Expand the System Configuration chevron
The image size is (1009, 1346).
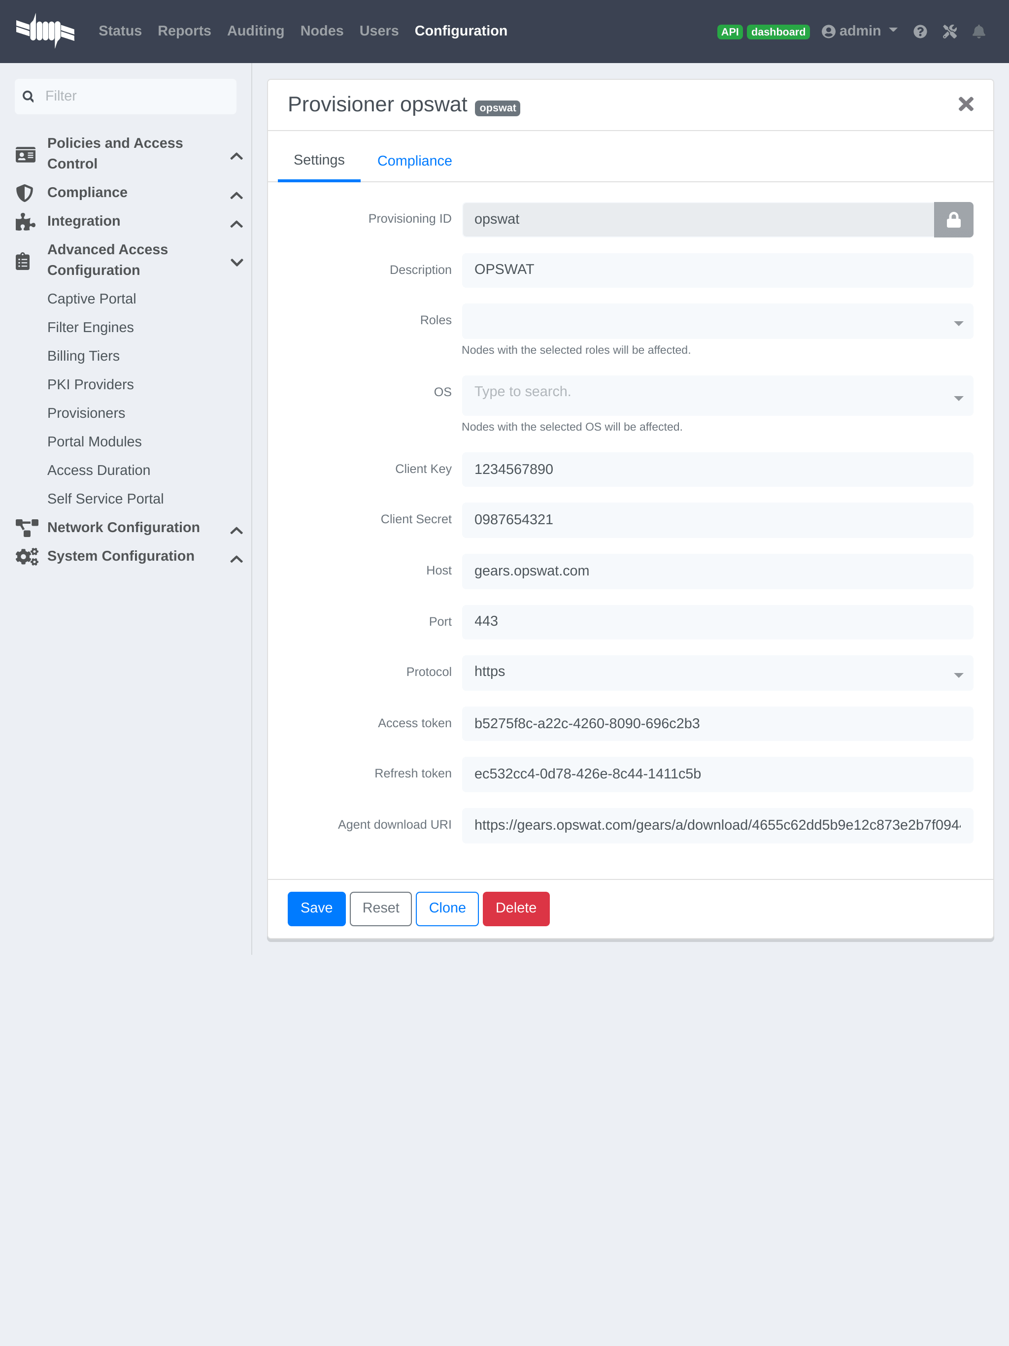pos(236,559)
